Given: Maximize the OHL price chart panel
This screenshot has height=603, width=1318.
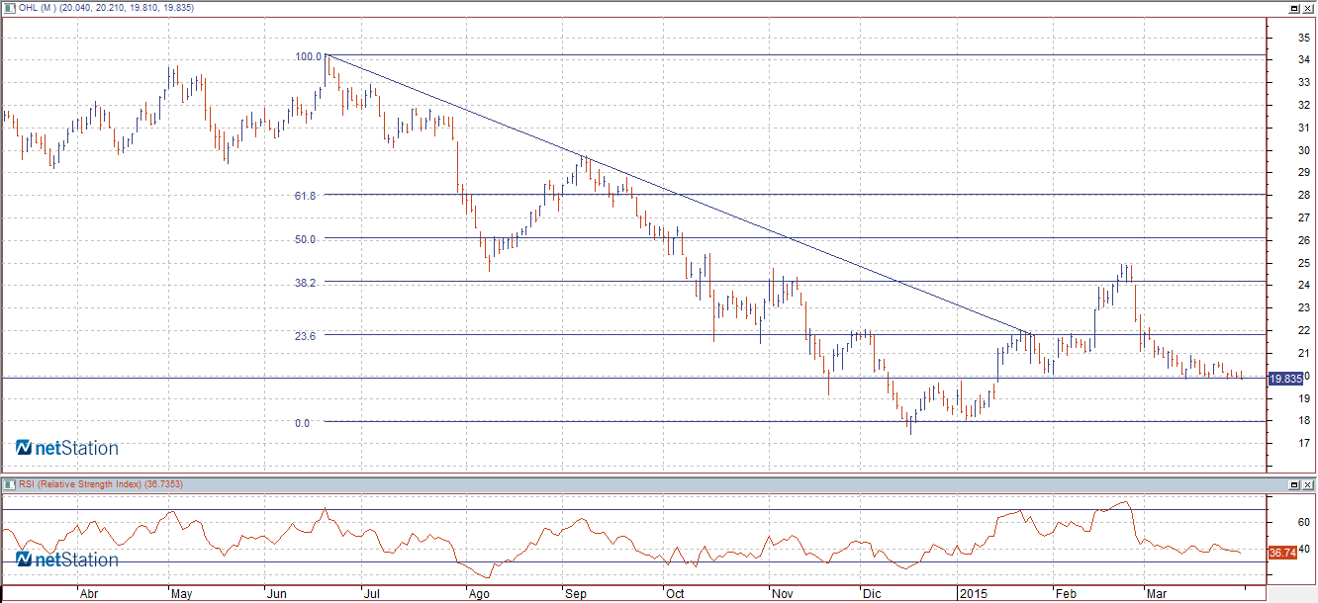Looking at the screenshot, I should click(x=1294, y=7).
